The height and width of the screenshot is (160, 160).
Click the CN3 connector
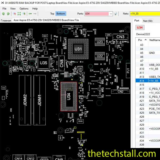(120, 37)
